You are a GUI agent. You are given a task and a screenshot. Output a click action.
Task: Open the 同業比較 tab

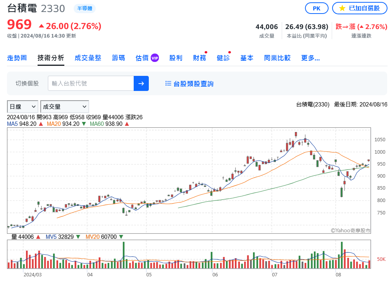[277, 58]
